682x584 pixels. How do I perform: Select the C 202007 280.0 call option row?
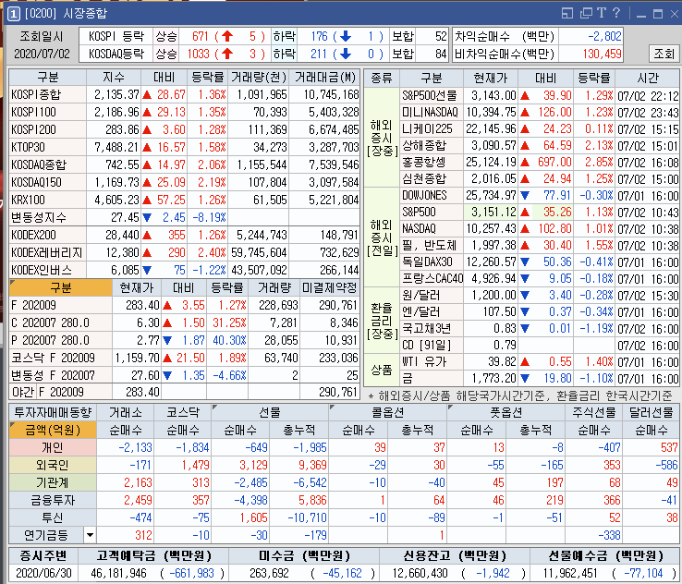[185, 322]
